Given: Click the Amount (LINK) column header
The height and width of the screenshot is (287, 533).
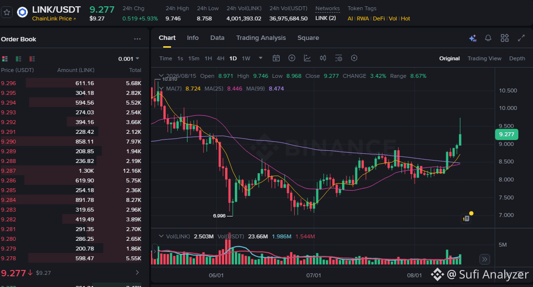Looking at the screenshot, I should pyautogui.click(x=76, y=70).
